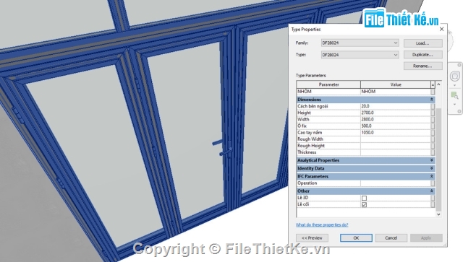Select the Cao tay nắm value 1050.0
The image size is (463, 262).
coord(396,133)
